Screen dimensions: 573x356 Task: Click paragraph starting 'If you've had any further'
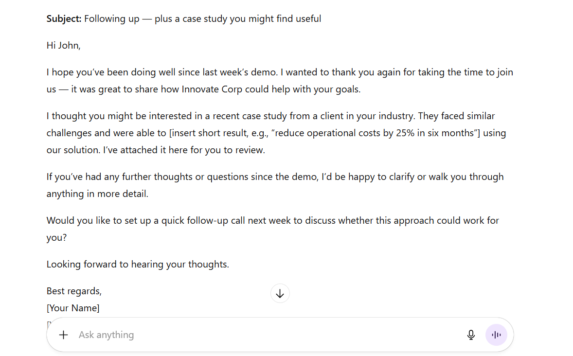tap(275, 177)
